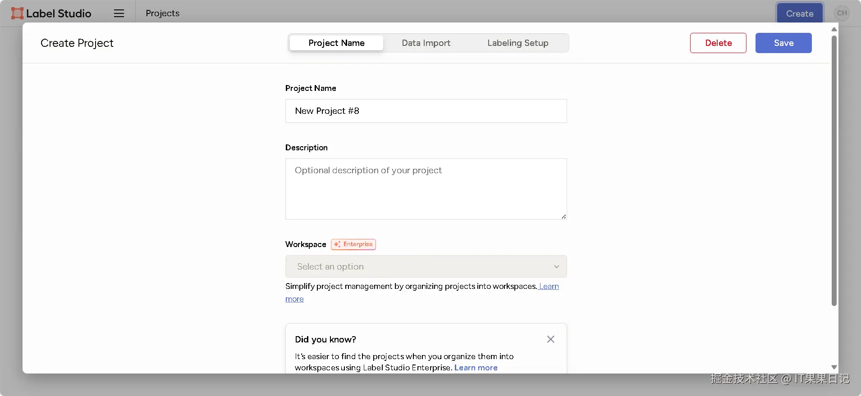The width and height of the screenshot is (861, 396).
Task: Click the Workspace dropdown chevron arrow
Action: coord(557,267)
